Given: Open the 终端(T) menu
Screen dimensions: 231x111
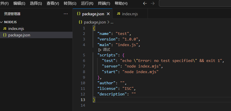Looking at the screenshot, I should 104,4.
